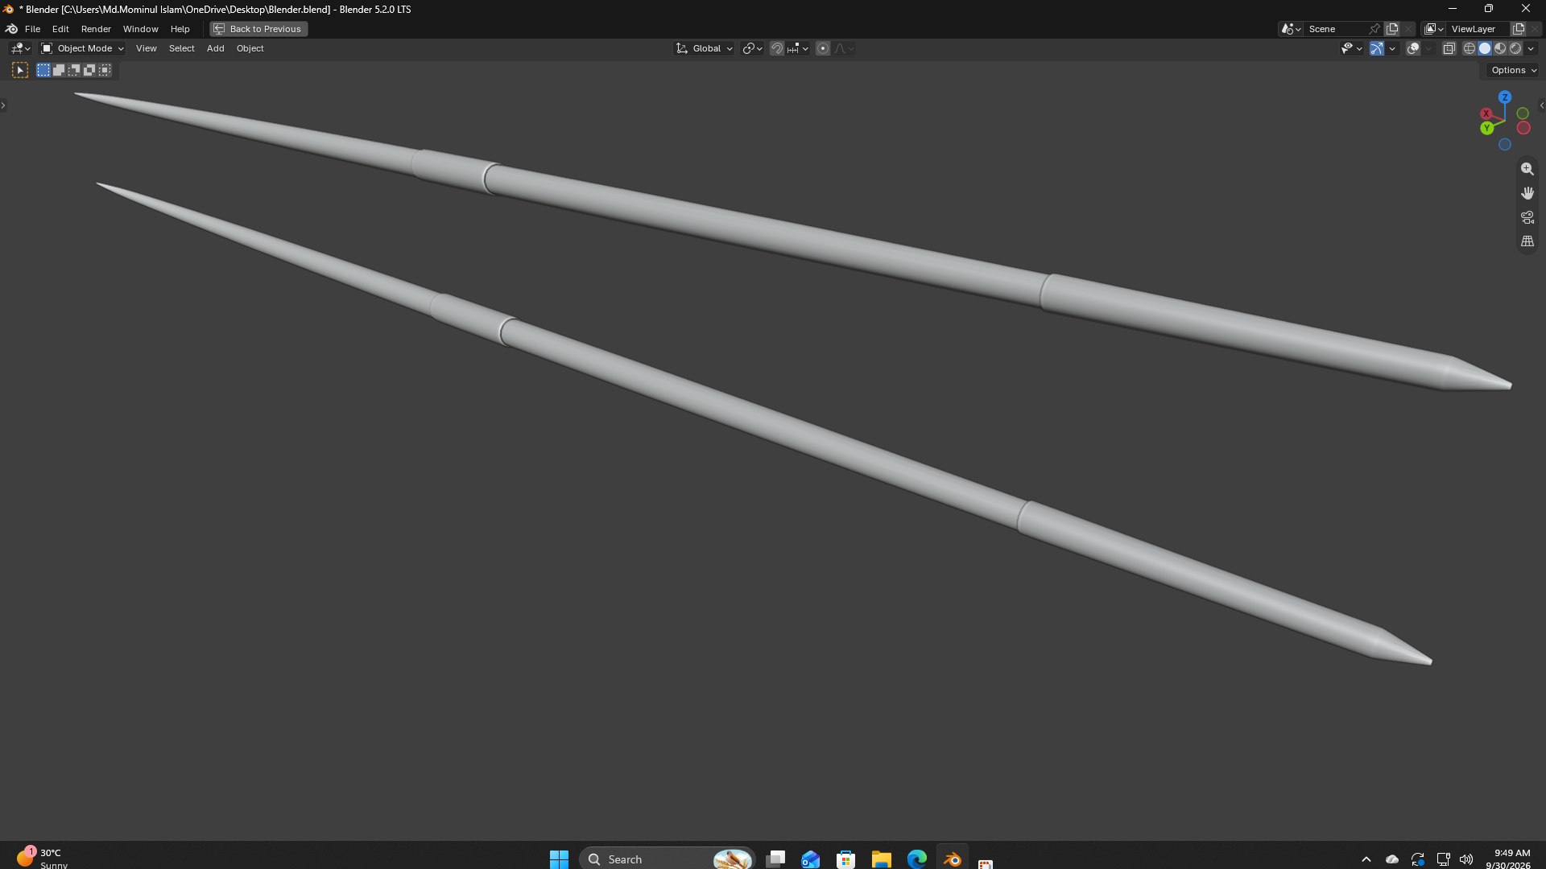Switch to material preview shading
Screen dimensions: 1546x869
1499,49
